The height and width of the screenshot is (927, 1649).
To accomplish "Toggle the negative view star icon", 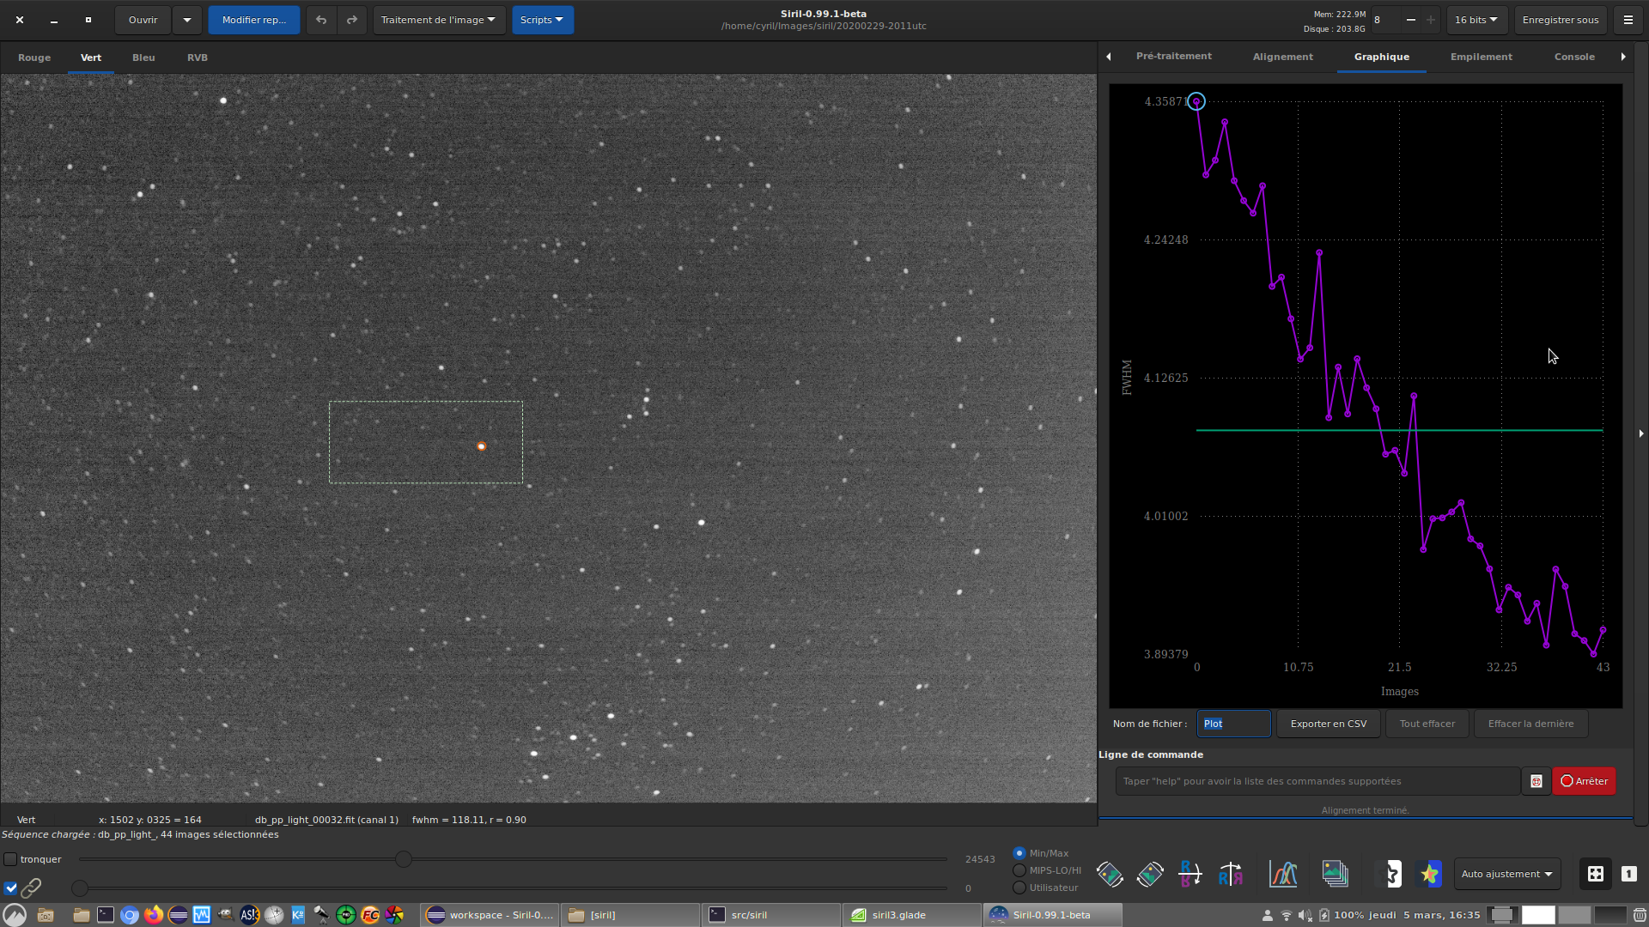I will point(1389,874).
